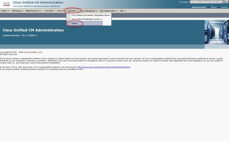Click the Navigation label
The image size is (229, 141).
click(184, 2)
